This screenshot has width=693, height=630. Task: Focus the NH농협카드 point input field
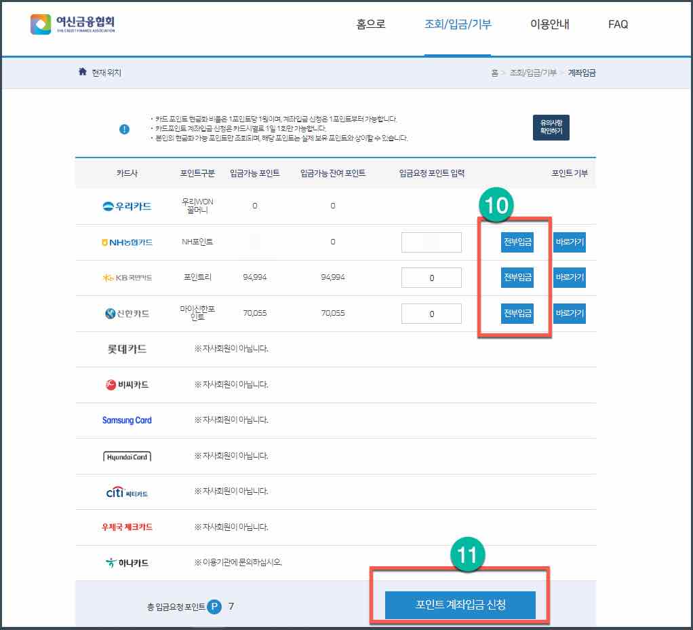tap(431, 242)
